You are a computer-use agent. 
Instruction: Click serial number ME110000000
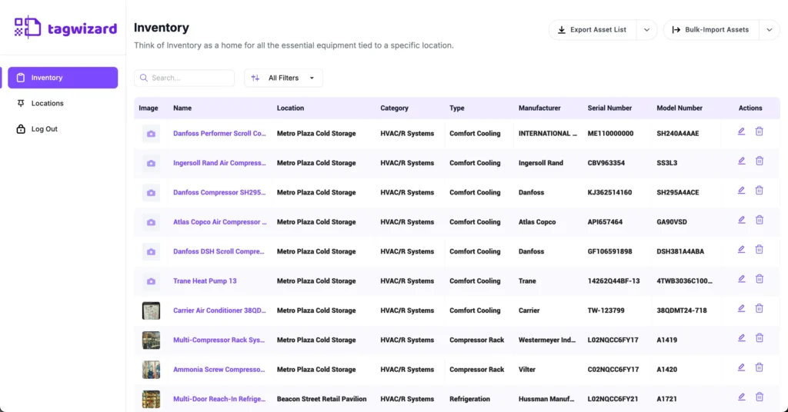point(610,134)
